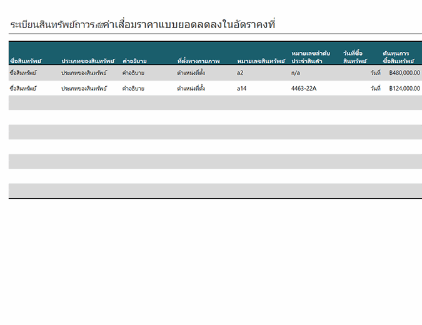
Task: Select the serial number cell 4463-22A
Action: tap(304, 89)
